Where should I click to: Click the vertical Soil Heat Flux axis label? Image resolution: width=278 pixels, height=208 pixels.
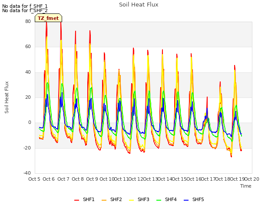pos(7,97)
